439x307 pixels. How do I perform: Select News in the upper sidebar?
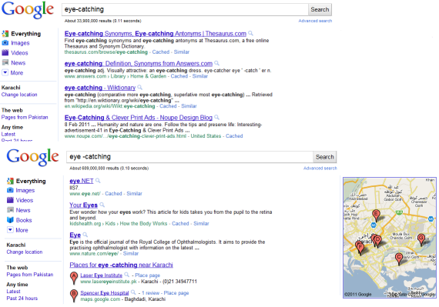18,62
